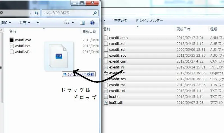Minimize the aviutl100 window

click(x=74, y=3)
